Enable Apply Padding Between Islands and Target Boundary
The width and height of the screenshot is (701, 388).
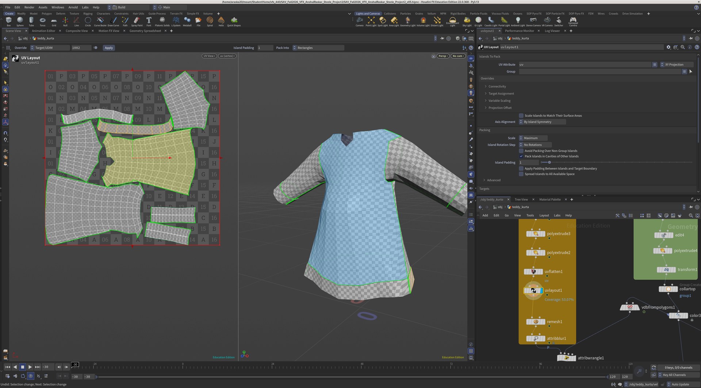[x=521, y=168]
